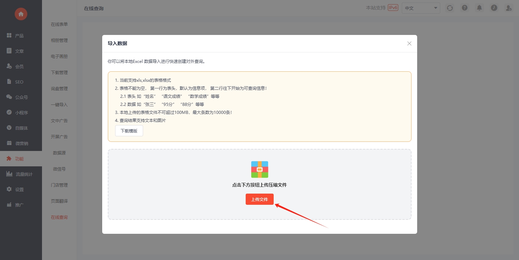
Task: Click the 下载模版 button
Action: (129, 131)
